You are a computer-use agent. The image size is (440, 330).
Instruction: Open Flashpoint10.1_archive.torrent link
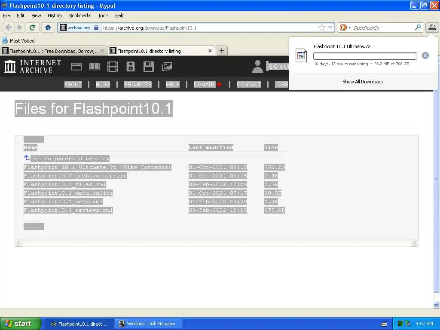point(75,176)
